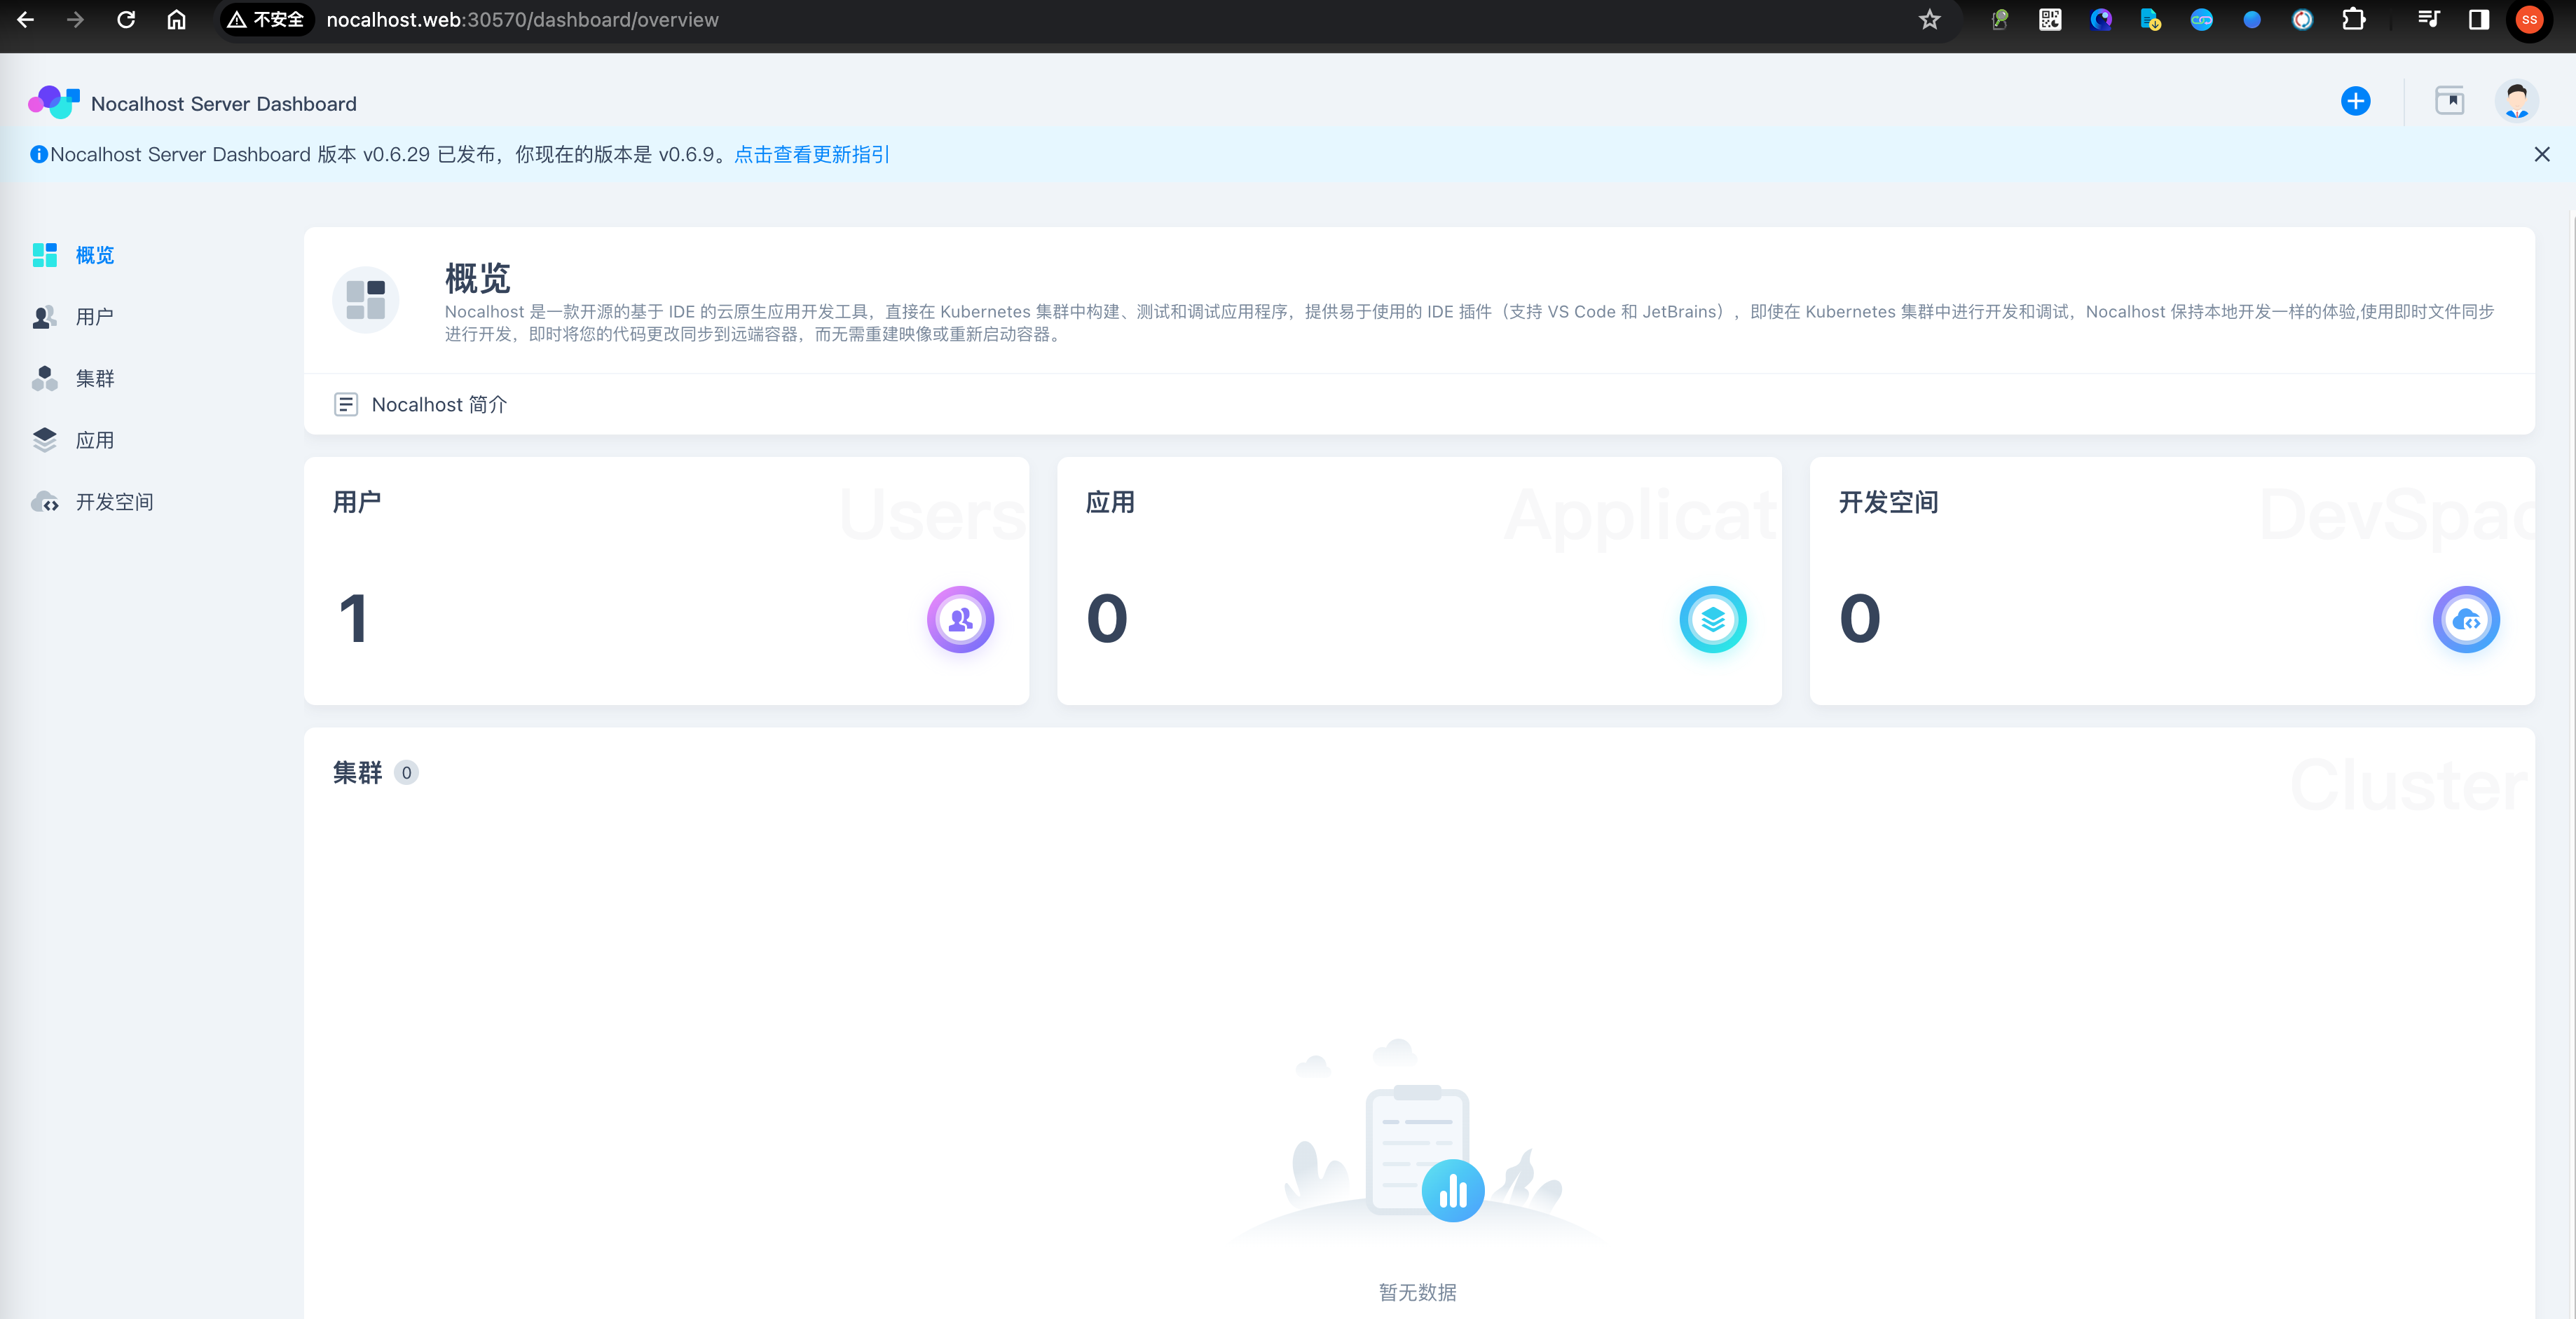Open the media control playlist icon
The width and height of the screenshot is (2576, 1319).
[x=2429, y=19]
